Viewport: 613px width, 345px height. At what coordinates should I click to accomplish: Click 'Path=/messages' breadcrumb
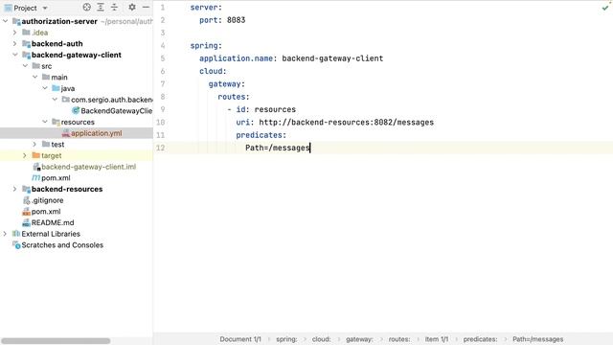coord(538,339)
